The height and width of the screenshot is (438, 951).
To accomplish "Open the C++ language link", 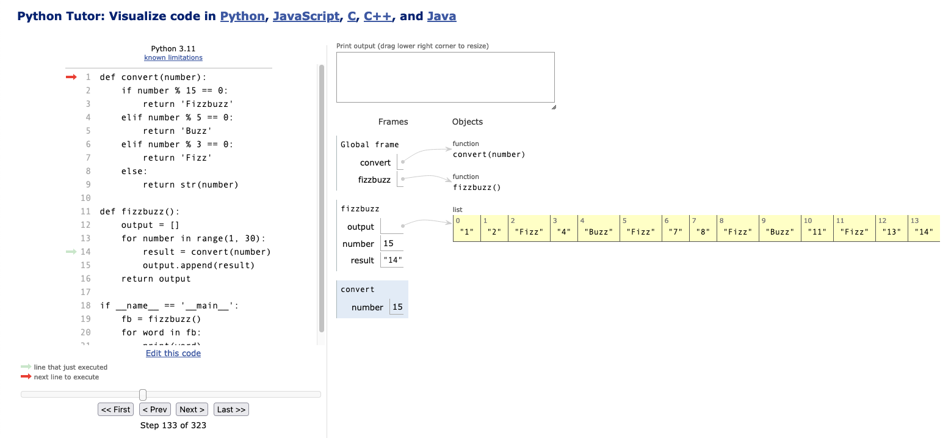I will (x=378, y=16).
